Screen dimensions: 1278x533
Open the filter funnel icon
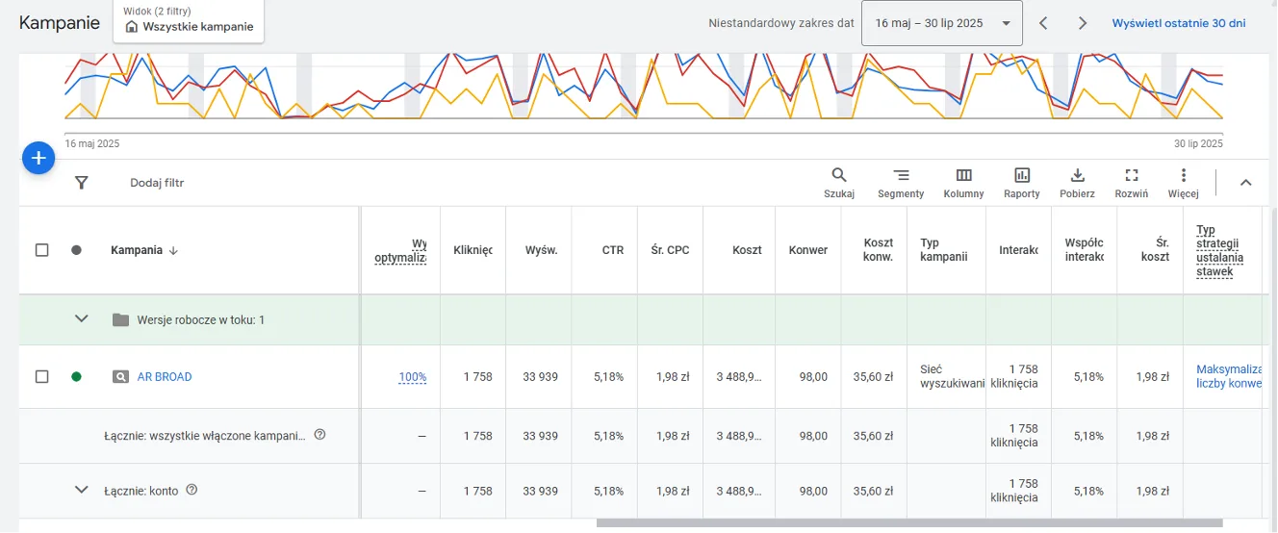[82, 183]
